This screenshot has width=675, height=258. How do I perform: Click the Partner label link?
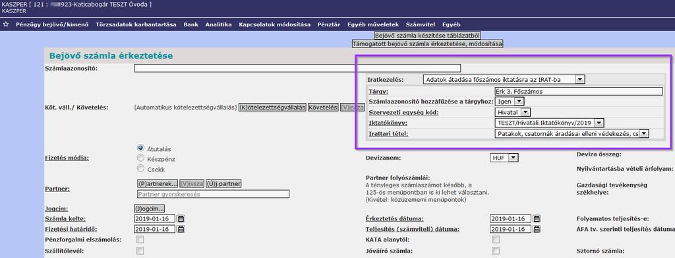[57, 189]
